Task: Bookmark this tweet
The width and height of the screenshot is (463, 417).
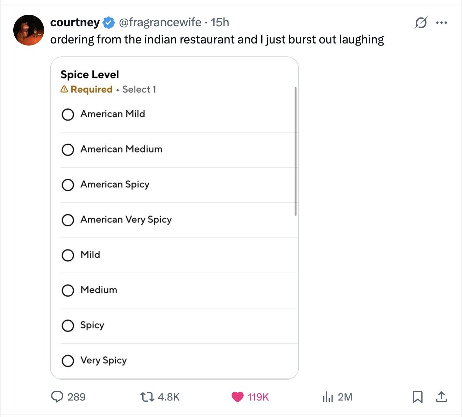Action: 418,397
